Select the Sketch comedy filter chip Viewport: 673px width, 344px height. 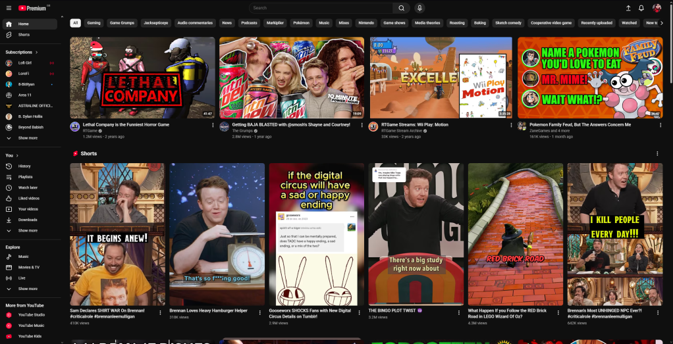pos(508,23)
